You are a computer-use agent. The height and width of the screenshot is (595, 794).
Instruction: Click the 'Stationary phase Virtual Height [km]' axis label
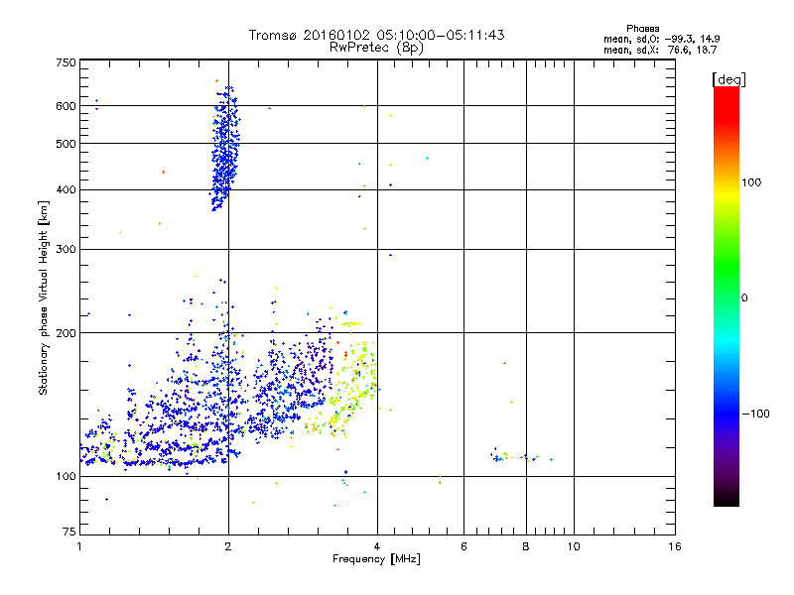44,298
